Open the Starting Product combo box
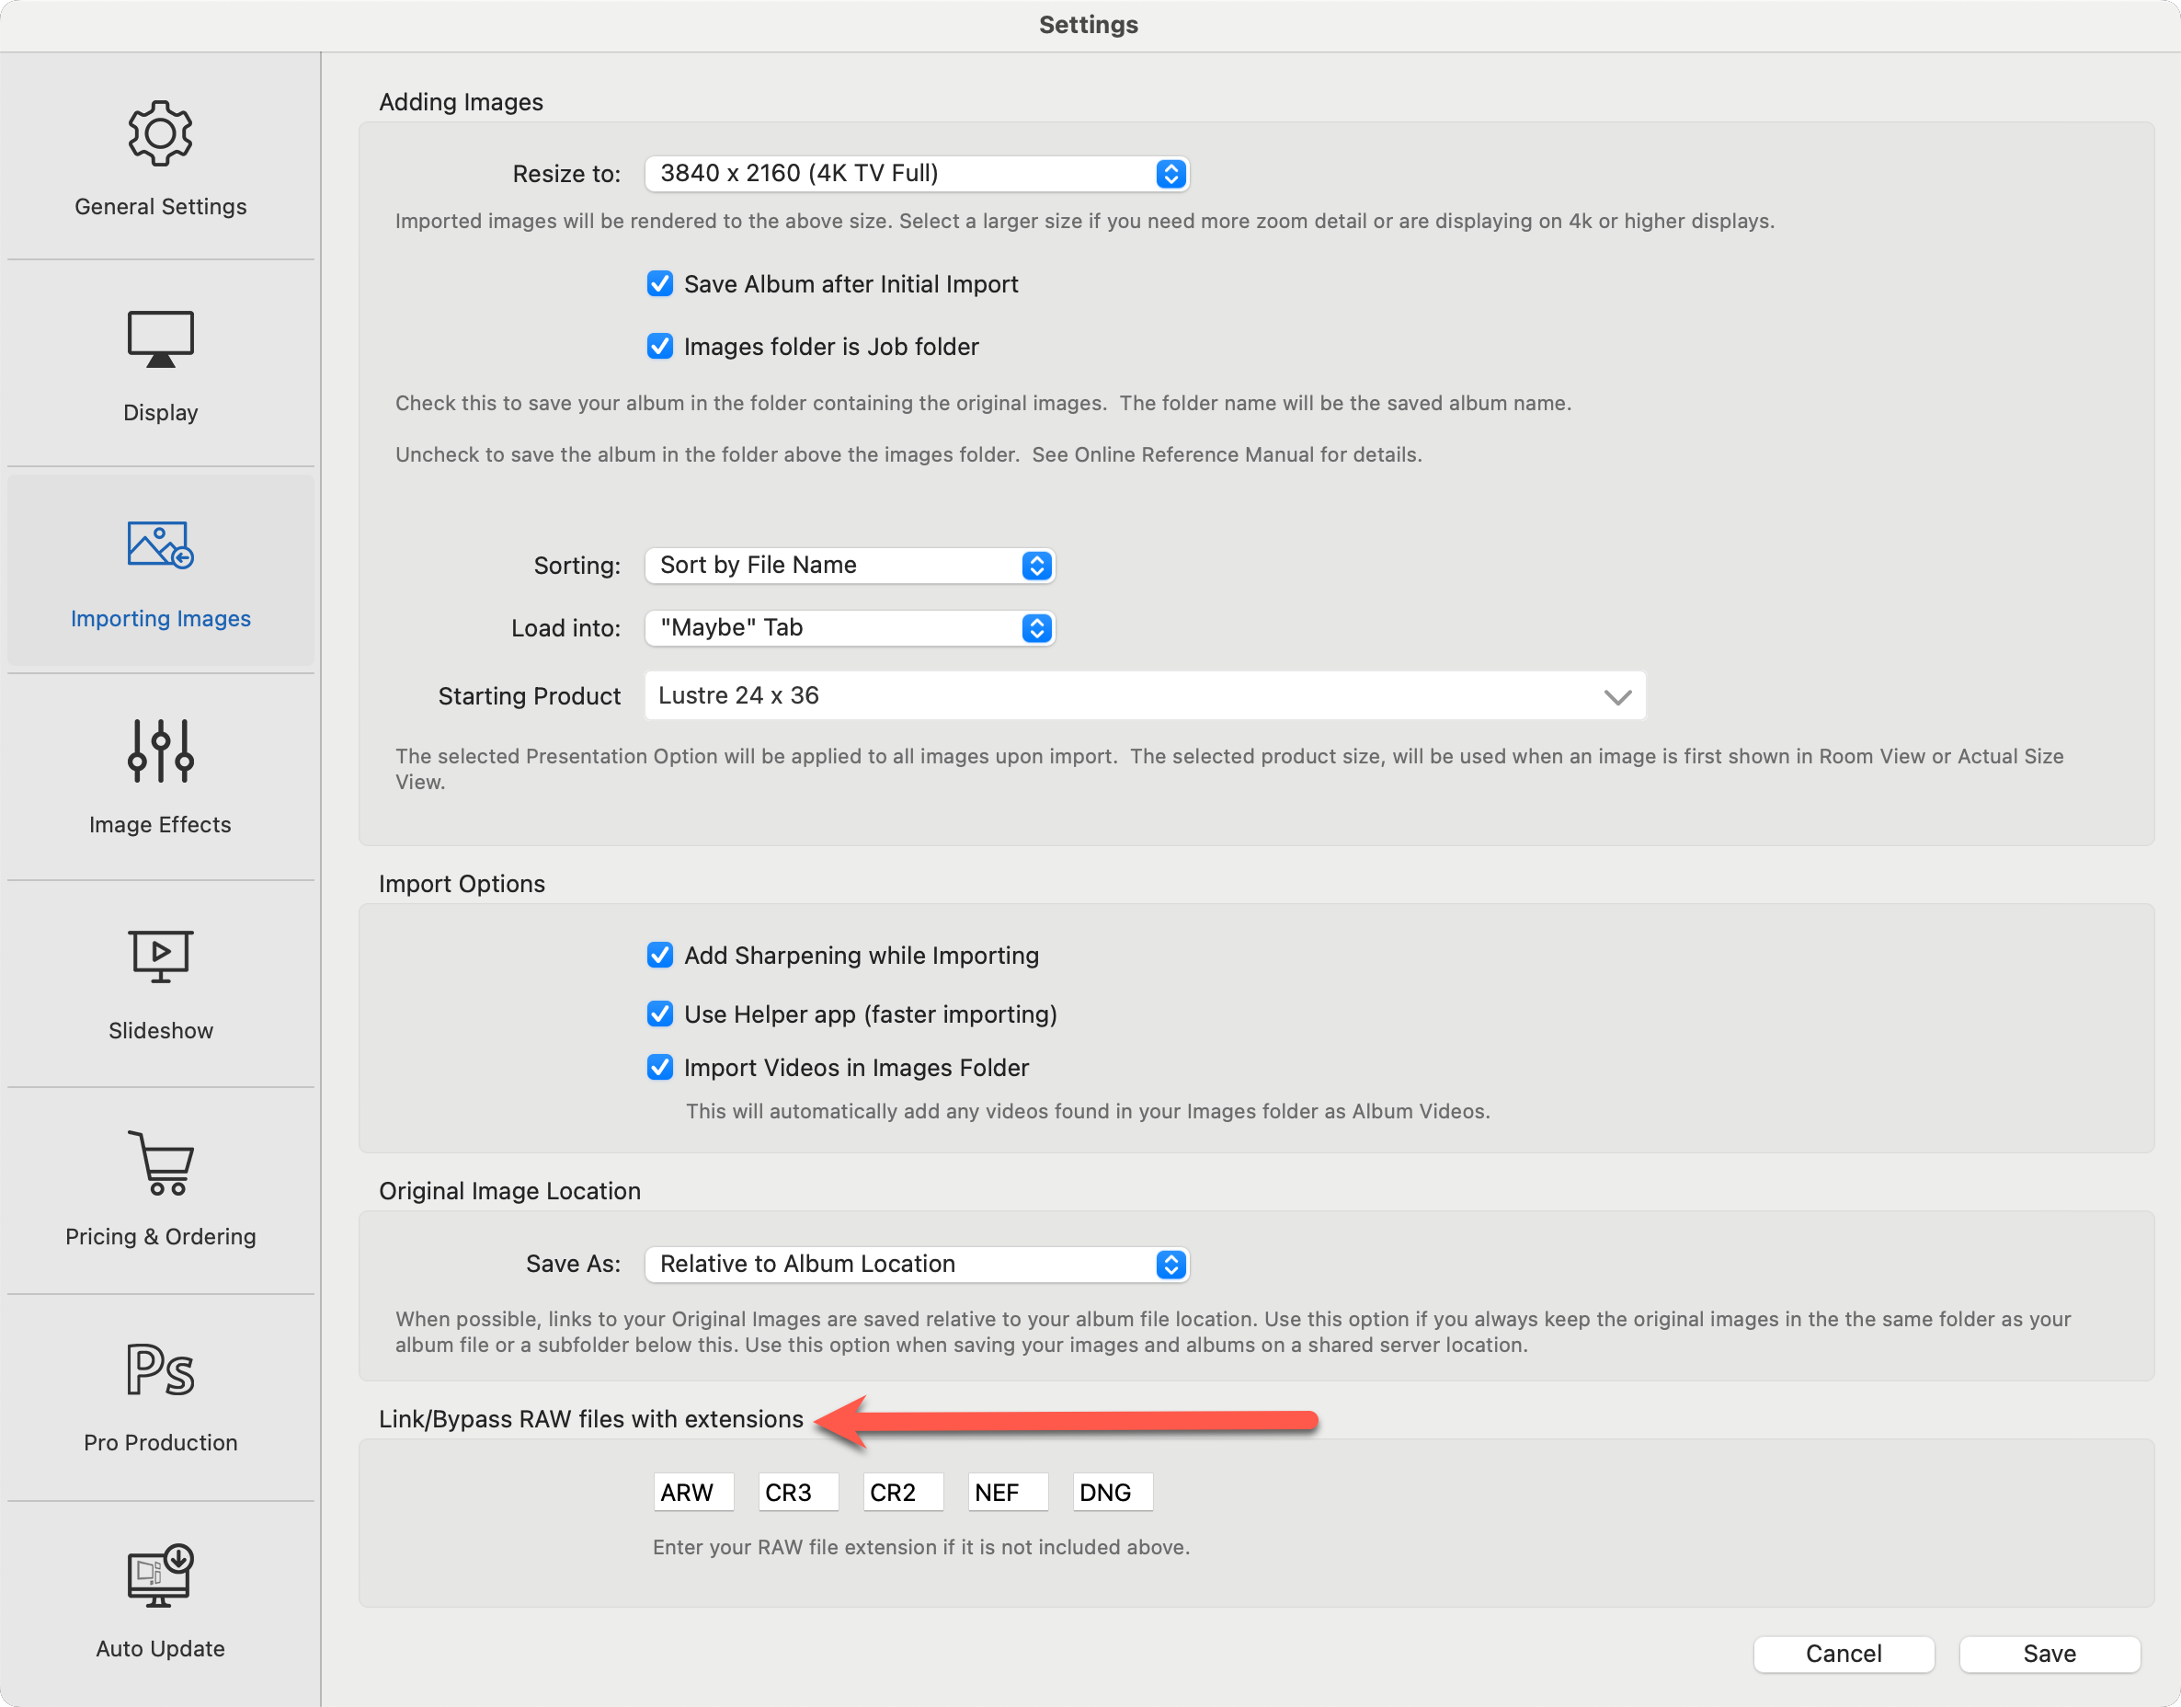 (x=1144, y=695)
